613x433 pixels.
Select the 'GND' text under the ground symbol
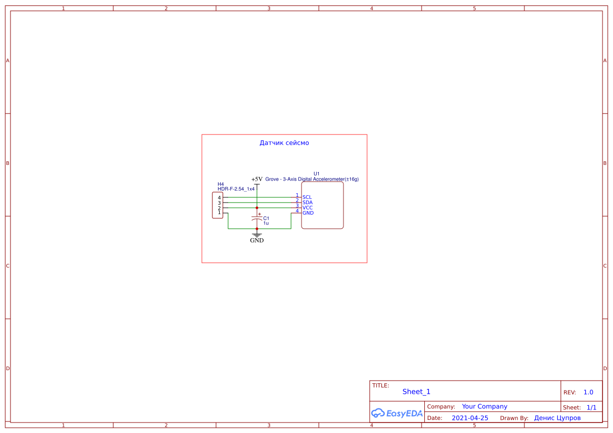pyautogui.click(x=257, y=240)
